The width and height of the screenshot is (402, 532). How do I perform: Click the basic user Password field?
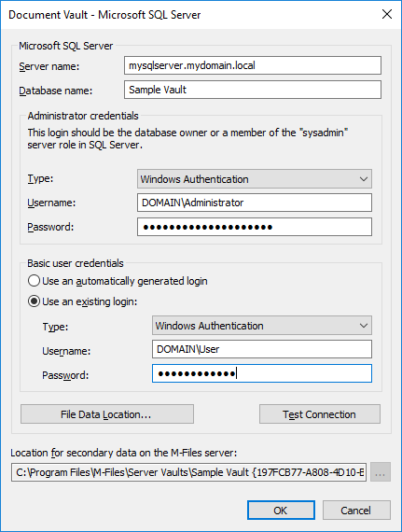[x=262, y=373]
